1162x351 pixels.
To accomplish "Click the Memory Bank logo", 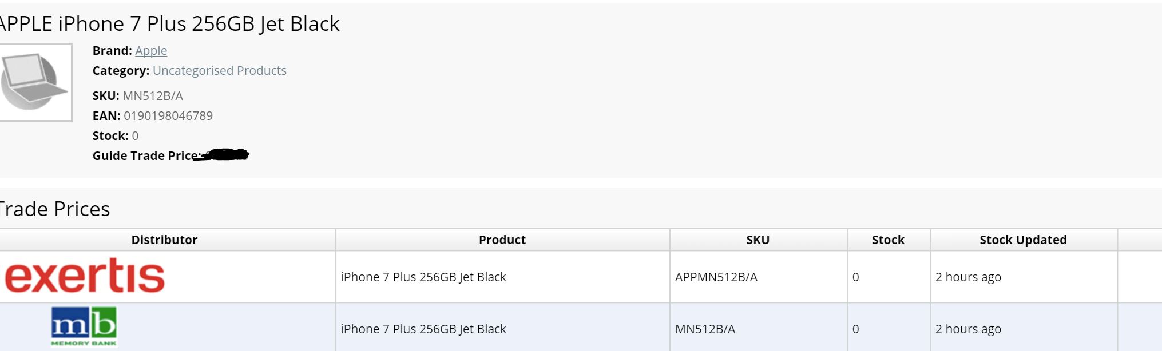I will (84, 326).
